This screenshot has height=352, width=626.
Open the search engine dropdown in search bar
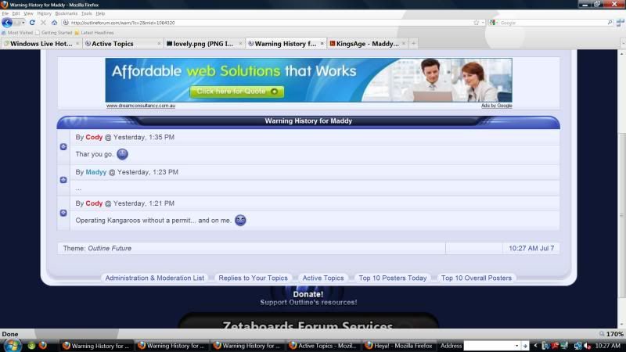click(x=495, y=23)
